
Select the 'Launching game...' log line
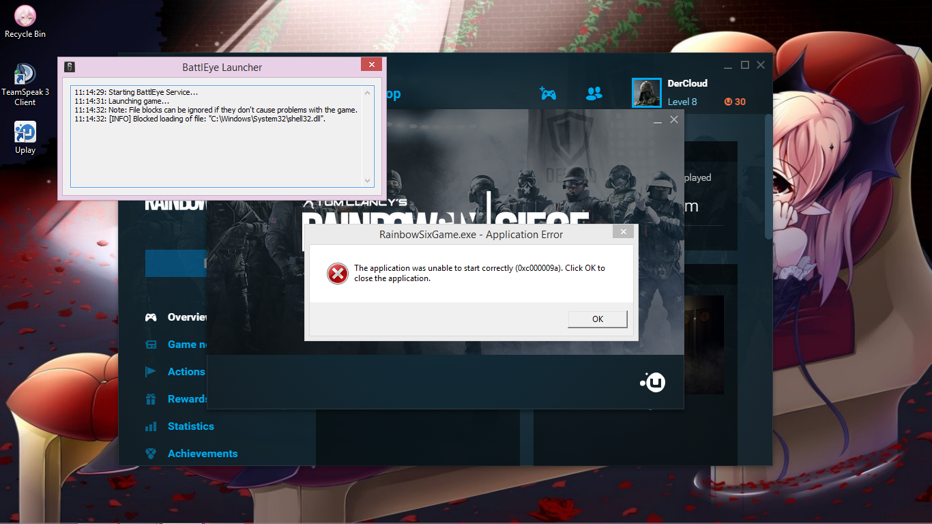[x=122, y=101]
